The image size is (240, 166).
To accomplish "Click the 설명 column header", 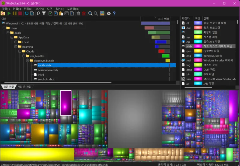I will tap(219, 19).
